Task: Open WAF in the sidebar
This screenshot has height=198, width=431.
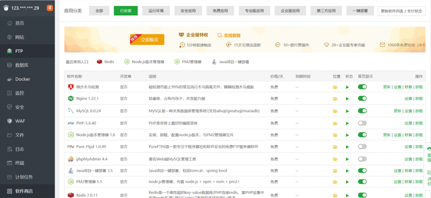Action: [27, 121]
